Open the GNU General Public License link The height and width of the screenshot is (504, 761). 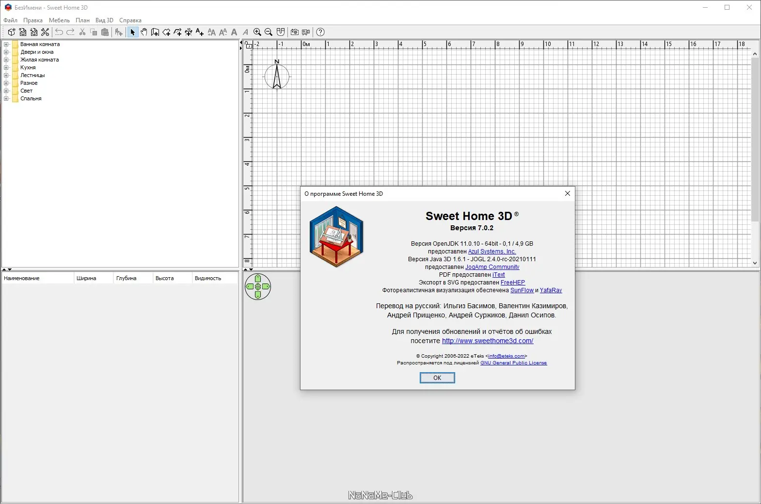(x=513, y=363)
